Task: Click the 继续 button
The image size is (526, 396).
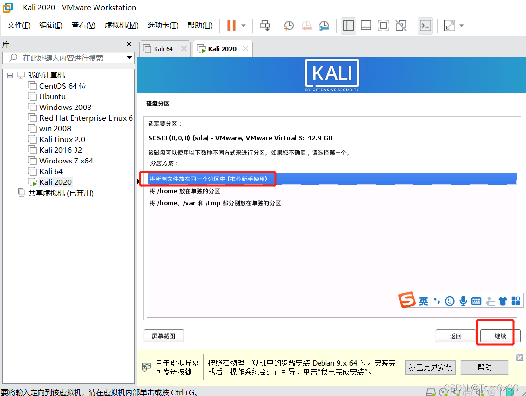Action: tap(500, 336)
